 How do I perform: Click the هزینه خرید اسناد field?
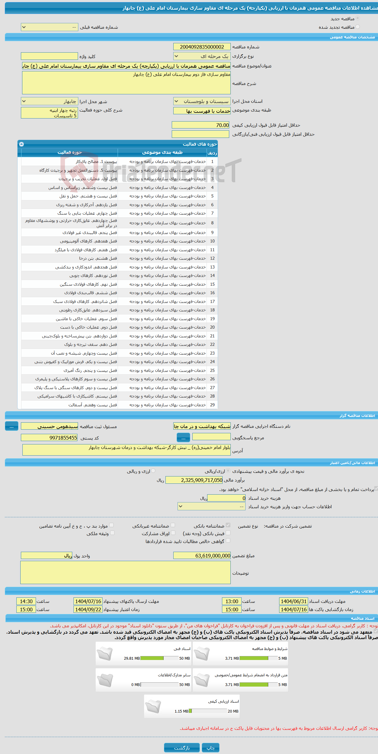[x=226, y=498]
